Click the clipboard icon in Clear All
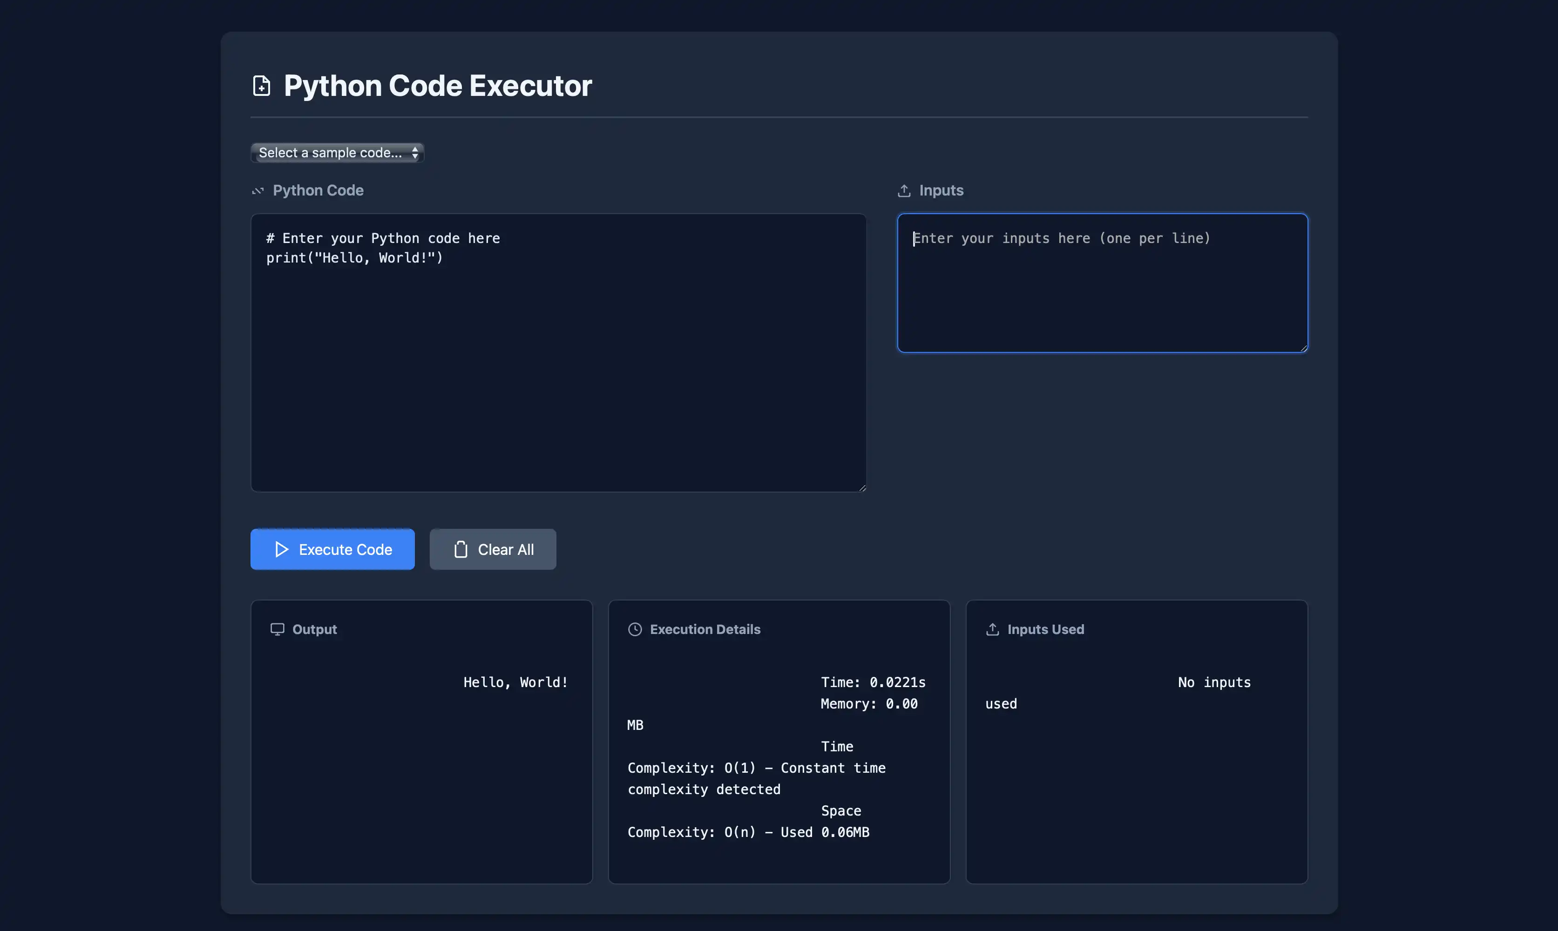The height and width of the screenshot is (931, 1558). pos(461,550)
